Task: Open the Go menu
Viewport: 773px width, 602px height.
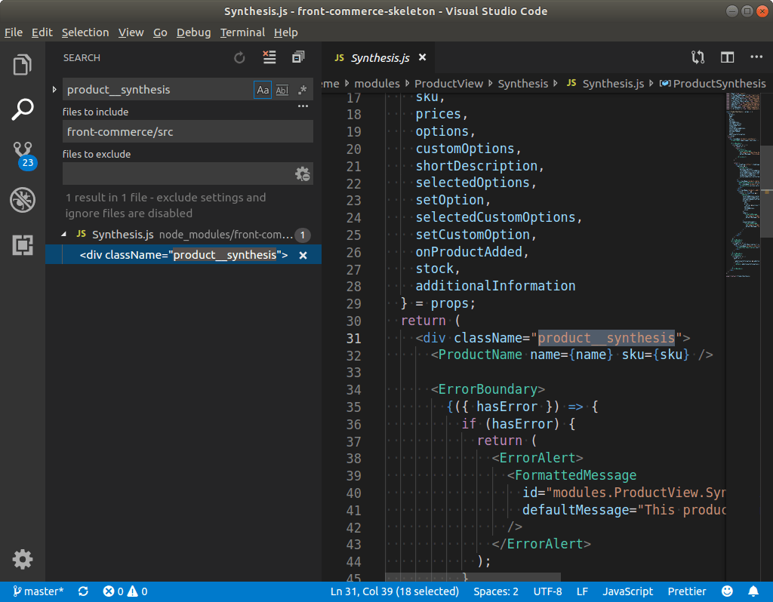Action: pyautogui.click(x=160, y=32)
